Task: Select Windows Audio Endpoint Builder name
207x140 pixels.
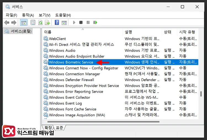Action: click(x=76, y=56)
